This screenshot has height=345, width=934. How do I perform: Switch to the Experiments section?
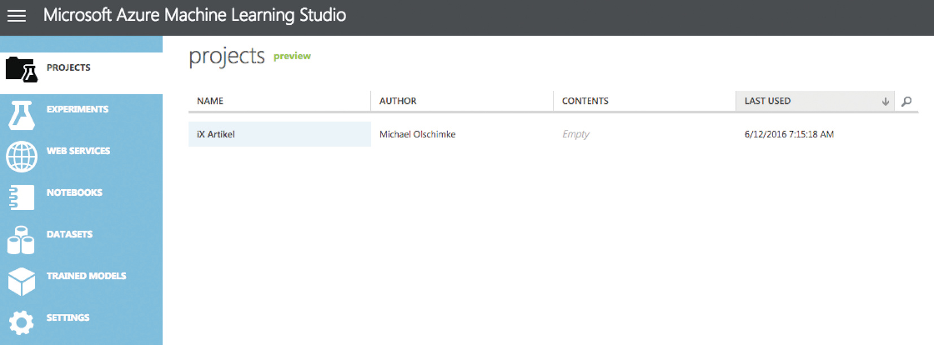click(77, 110)
